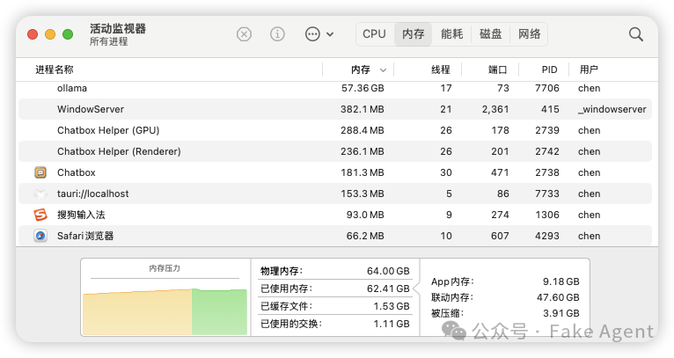674x358 pixels.
Task: Click the 181.3 MB memory value
Action: click(x=363, y=172)
